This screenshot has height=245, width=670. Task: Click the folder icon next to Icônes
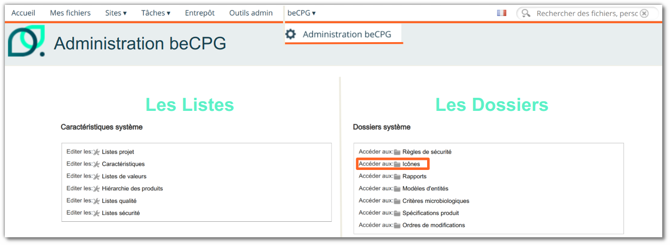(x=397, y=164)
